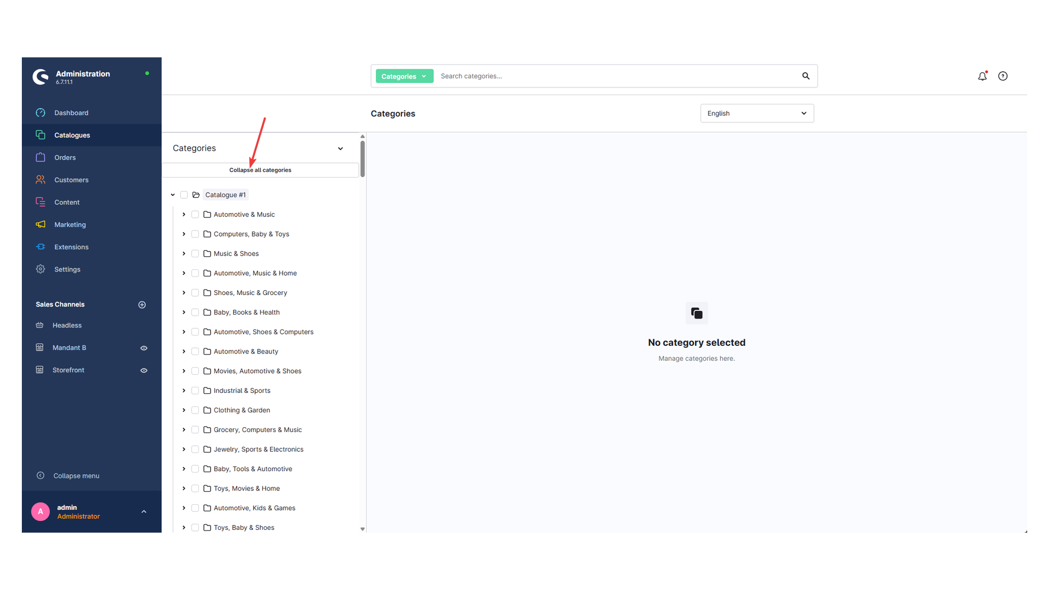This screenshot has height=590, width=1049.
Task: Check the Catalogue #1 checkbox
Action: (x=184, y=195)
